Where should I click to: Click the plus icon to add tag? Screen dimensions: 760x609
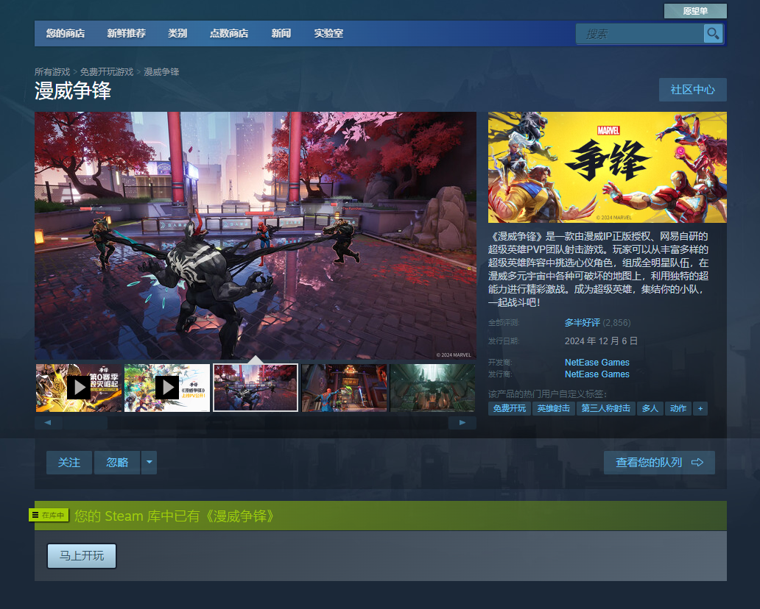(x=700, y=408)
